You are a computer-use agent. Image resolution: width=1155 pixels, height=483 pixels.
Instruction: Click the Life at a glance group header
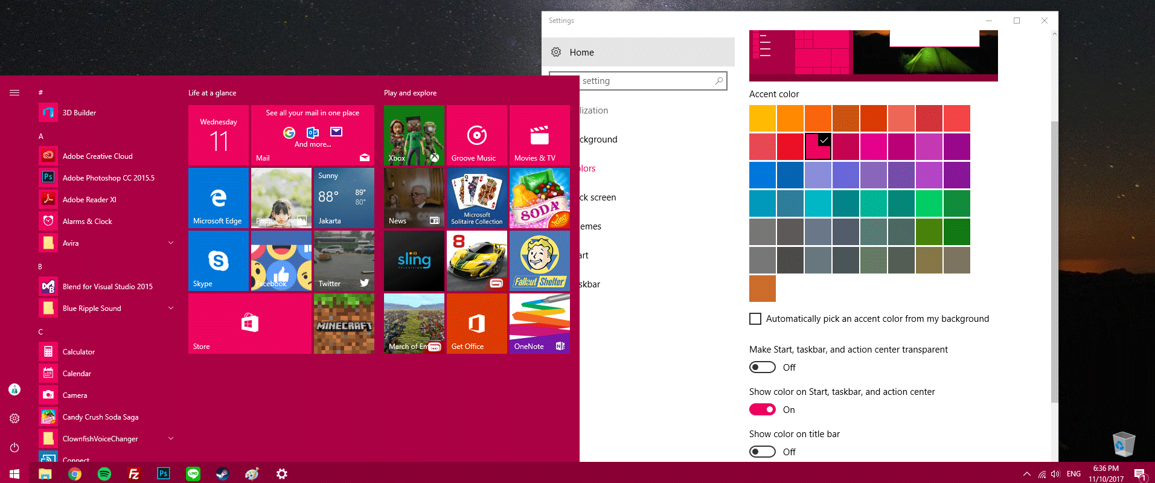point(212,93)
